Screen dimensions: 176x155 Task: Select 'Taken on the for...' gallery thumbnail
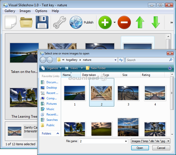pyautogui.click(x=23, y=53)
